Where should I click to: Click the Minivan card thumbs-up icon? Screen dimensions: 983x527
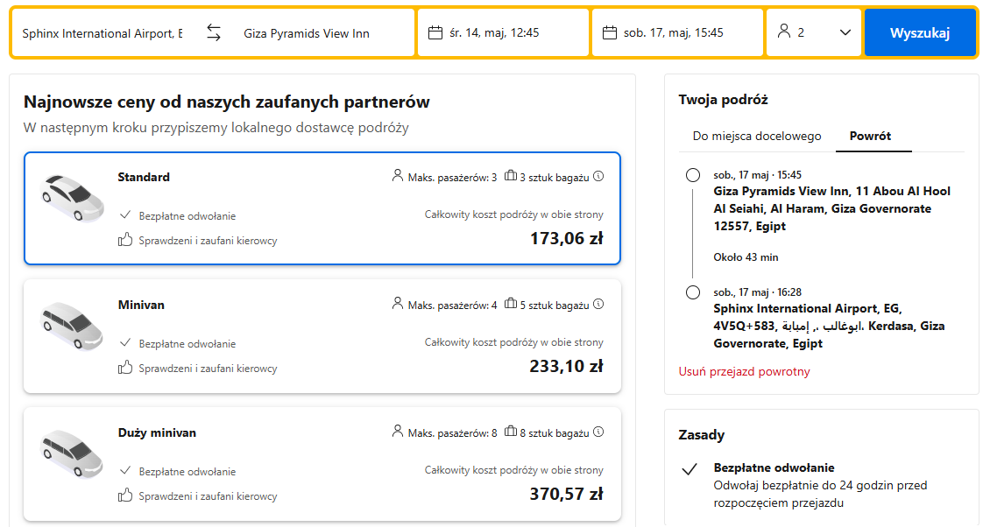pyautogui.click(x=125, y=367)
